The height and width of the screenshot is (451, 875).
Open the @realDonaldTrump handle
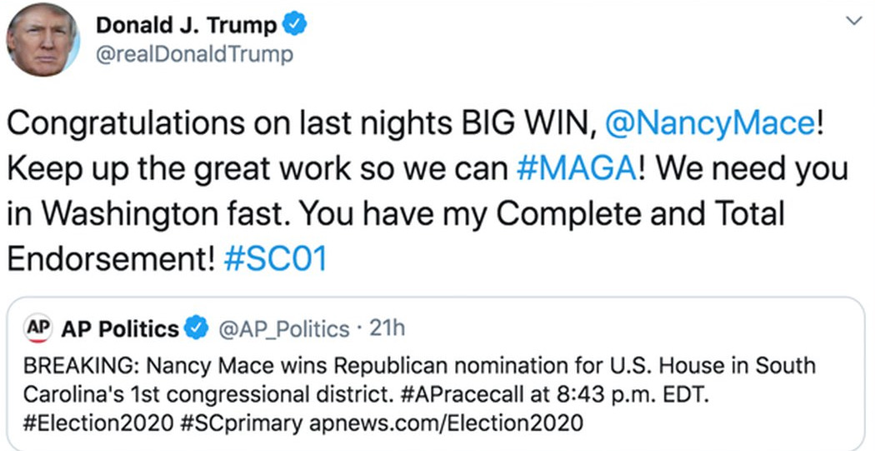(195, 55)
